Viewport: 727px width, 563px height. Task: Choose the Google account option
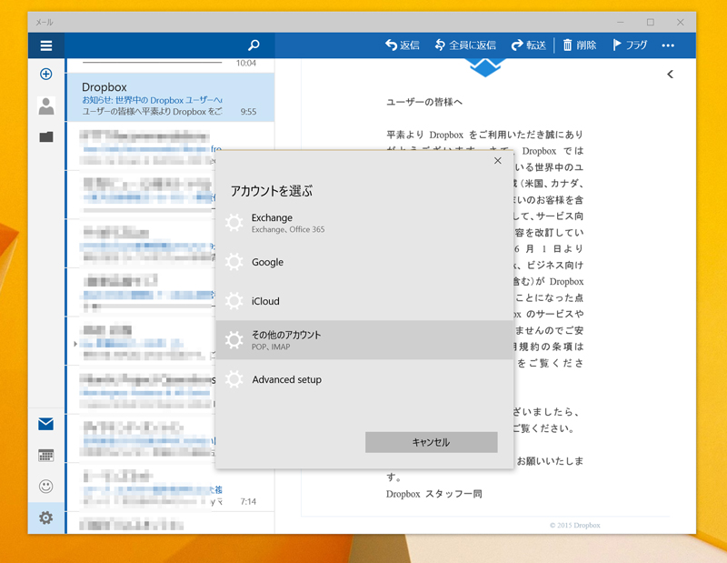(x=364, y=262)
